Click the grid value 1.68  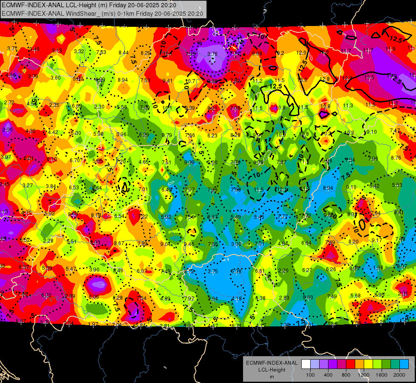click(x=378, y=267)
